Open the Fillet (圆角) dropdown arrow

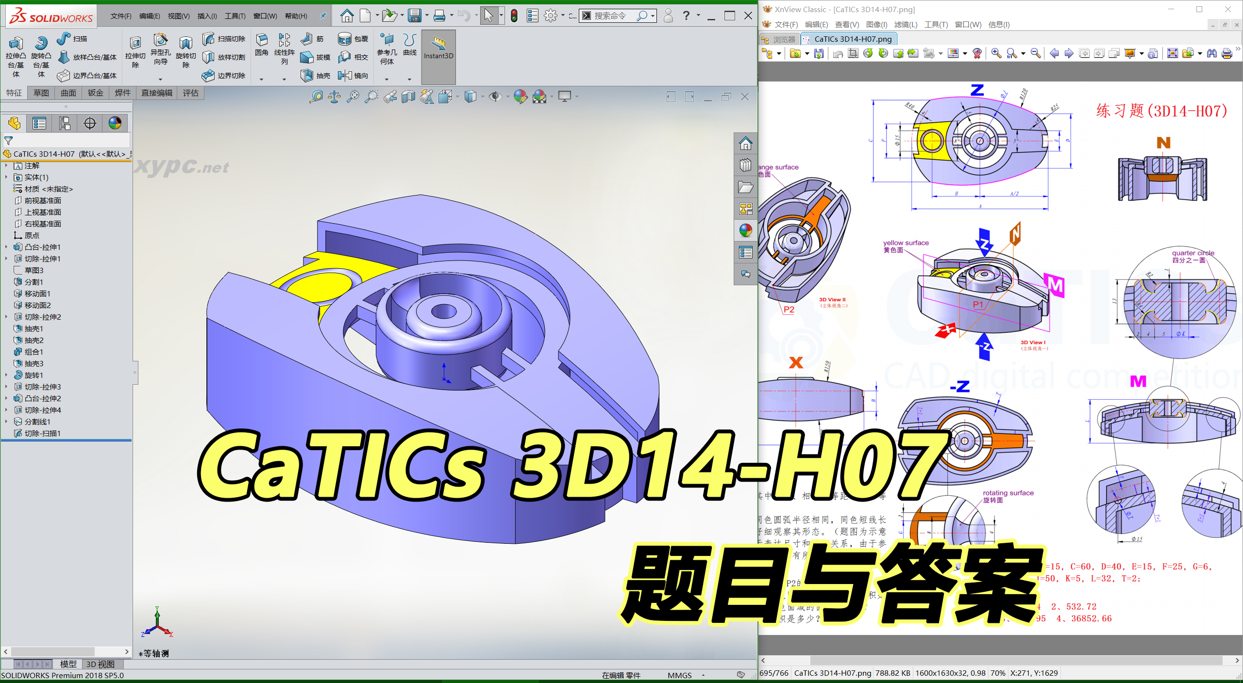[261, 79]
